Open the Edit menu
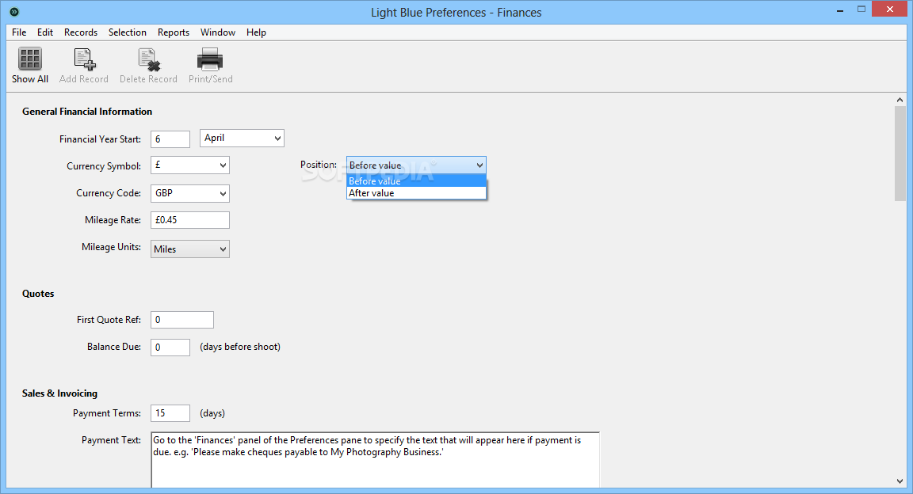Viewport: 913px width, 494px height. (x=45, y=32)
